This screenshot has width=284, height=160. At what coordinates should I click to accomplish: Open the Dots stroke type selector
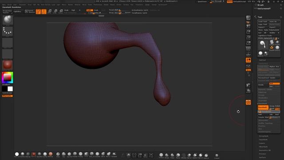(x=8, y=31)
